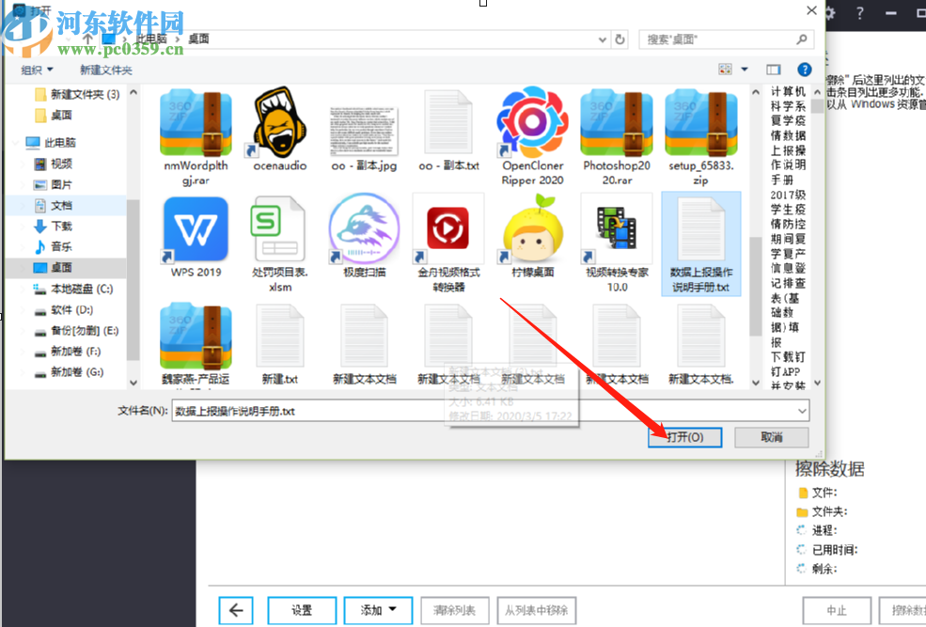Select the 新建.txt file
Image resolution: width=926 pixels, height=627 pixels.
[x=280, y=344]
